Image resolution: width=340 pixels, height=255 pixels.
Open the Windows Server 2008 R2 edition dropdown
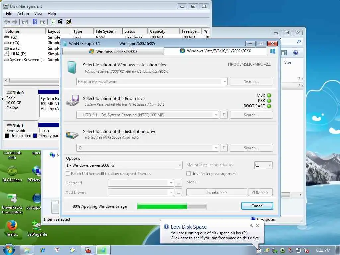[180, 165]
